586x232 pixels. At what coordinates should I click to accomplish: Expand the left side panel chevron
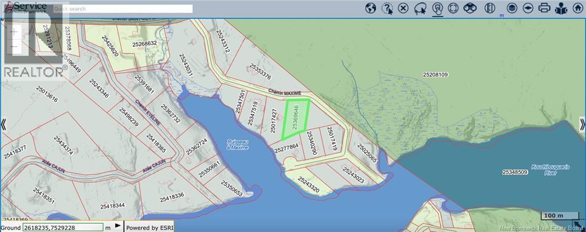[x=3, y=124]
